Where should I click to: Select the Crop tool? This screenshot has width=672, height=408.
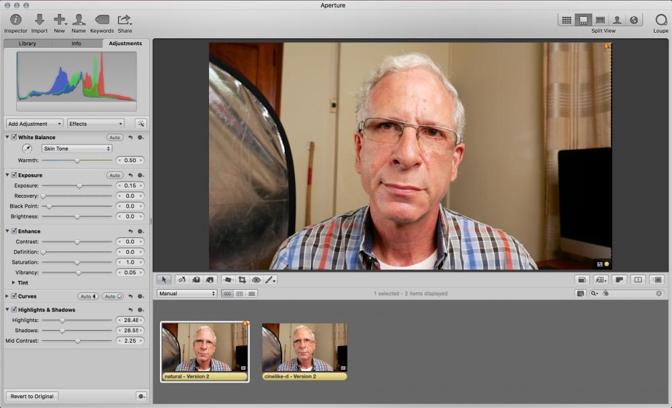pos(242,280)
